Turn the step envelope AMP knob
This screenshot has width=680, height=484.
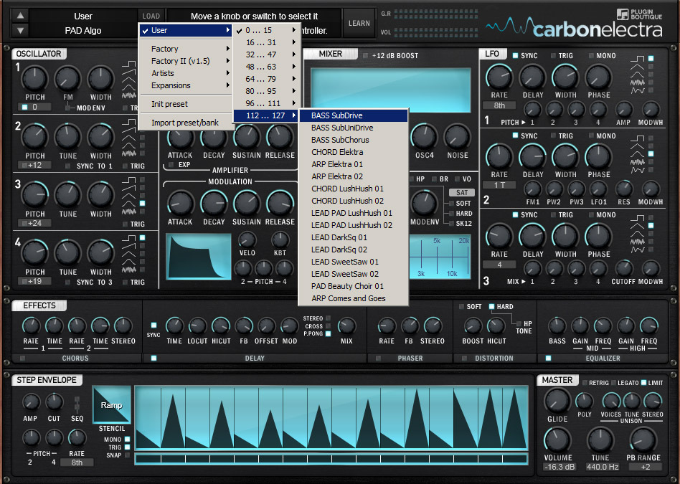30,402
